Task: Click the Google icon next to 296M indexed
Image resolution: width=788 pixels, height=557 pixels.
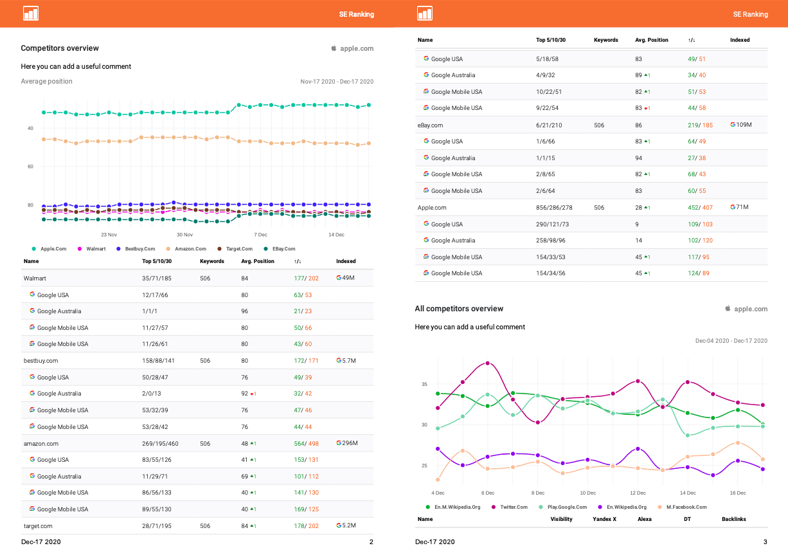Action: click(x=339, y=443)
